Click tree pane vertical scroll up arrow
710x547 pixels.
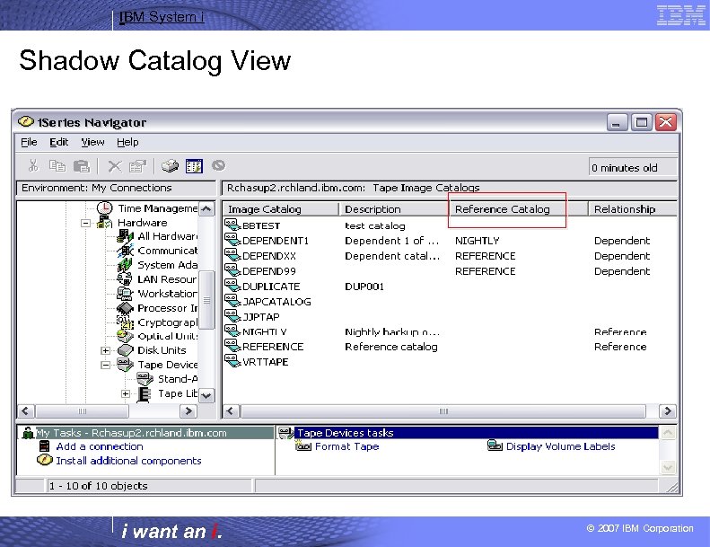point(206,209)
